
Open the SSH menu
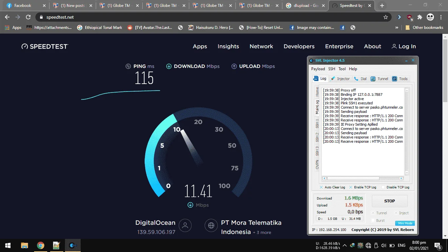click(332, 69)
